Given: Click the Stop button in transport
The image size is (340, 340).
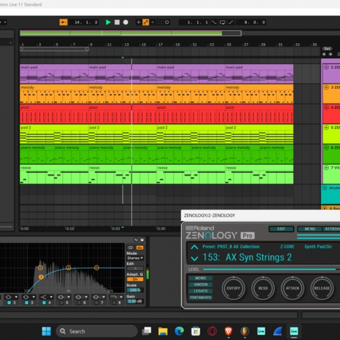Looking at the screenshot, I should tap(117, 22).
